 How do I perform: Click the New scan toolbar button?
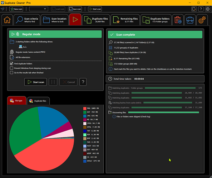(16, 9)
